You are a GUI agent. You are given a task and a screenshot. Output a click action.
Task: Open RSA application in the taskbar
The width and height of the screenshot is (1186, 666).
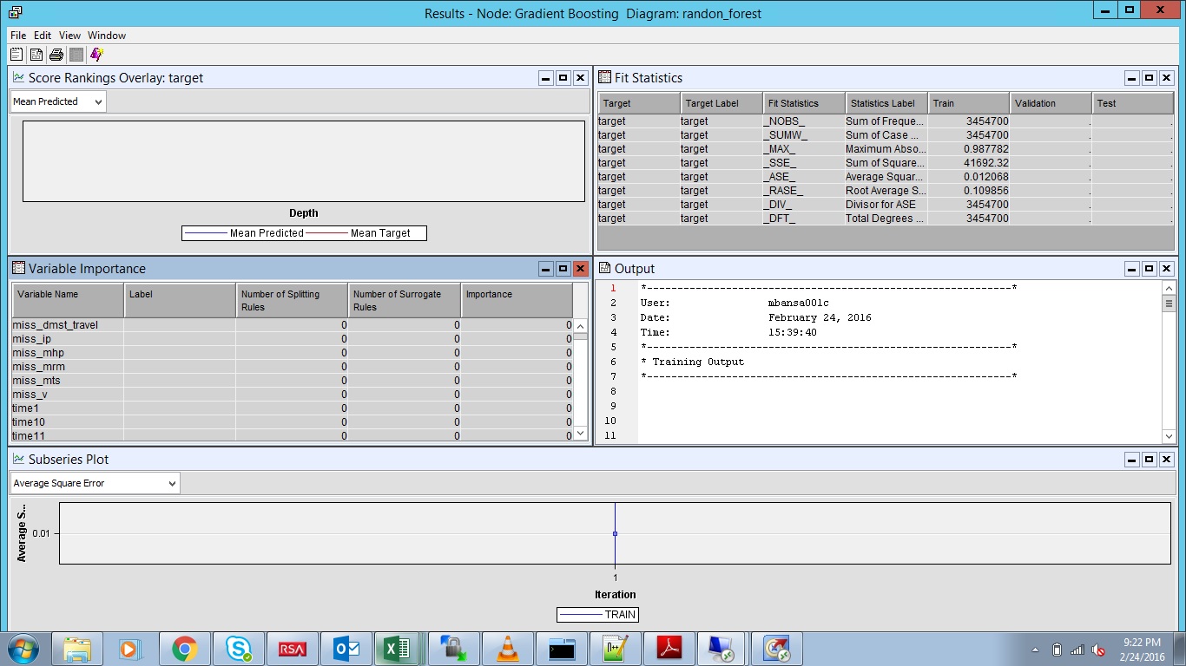tap(292, 649)
